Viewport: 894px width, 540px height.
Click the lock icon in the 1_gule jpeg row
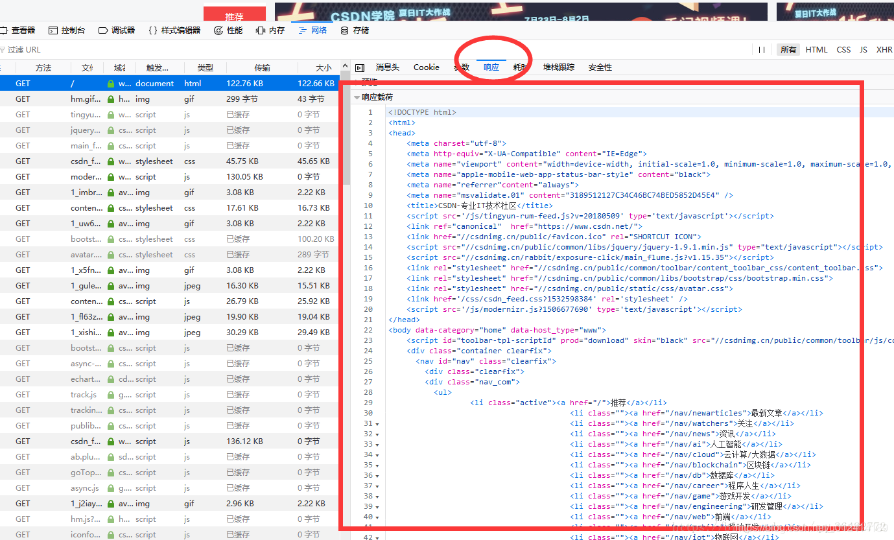[111, 286]
